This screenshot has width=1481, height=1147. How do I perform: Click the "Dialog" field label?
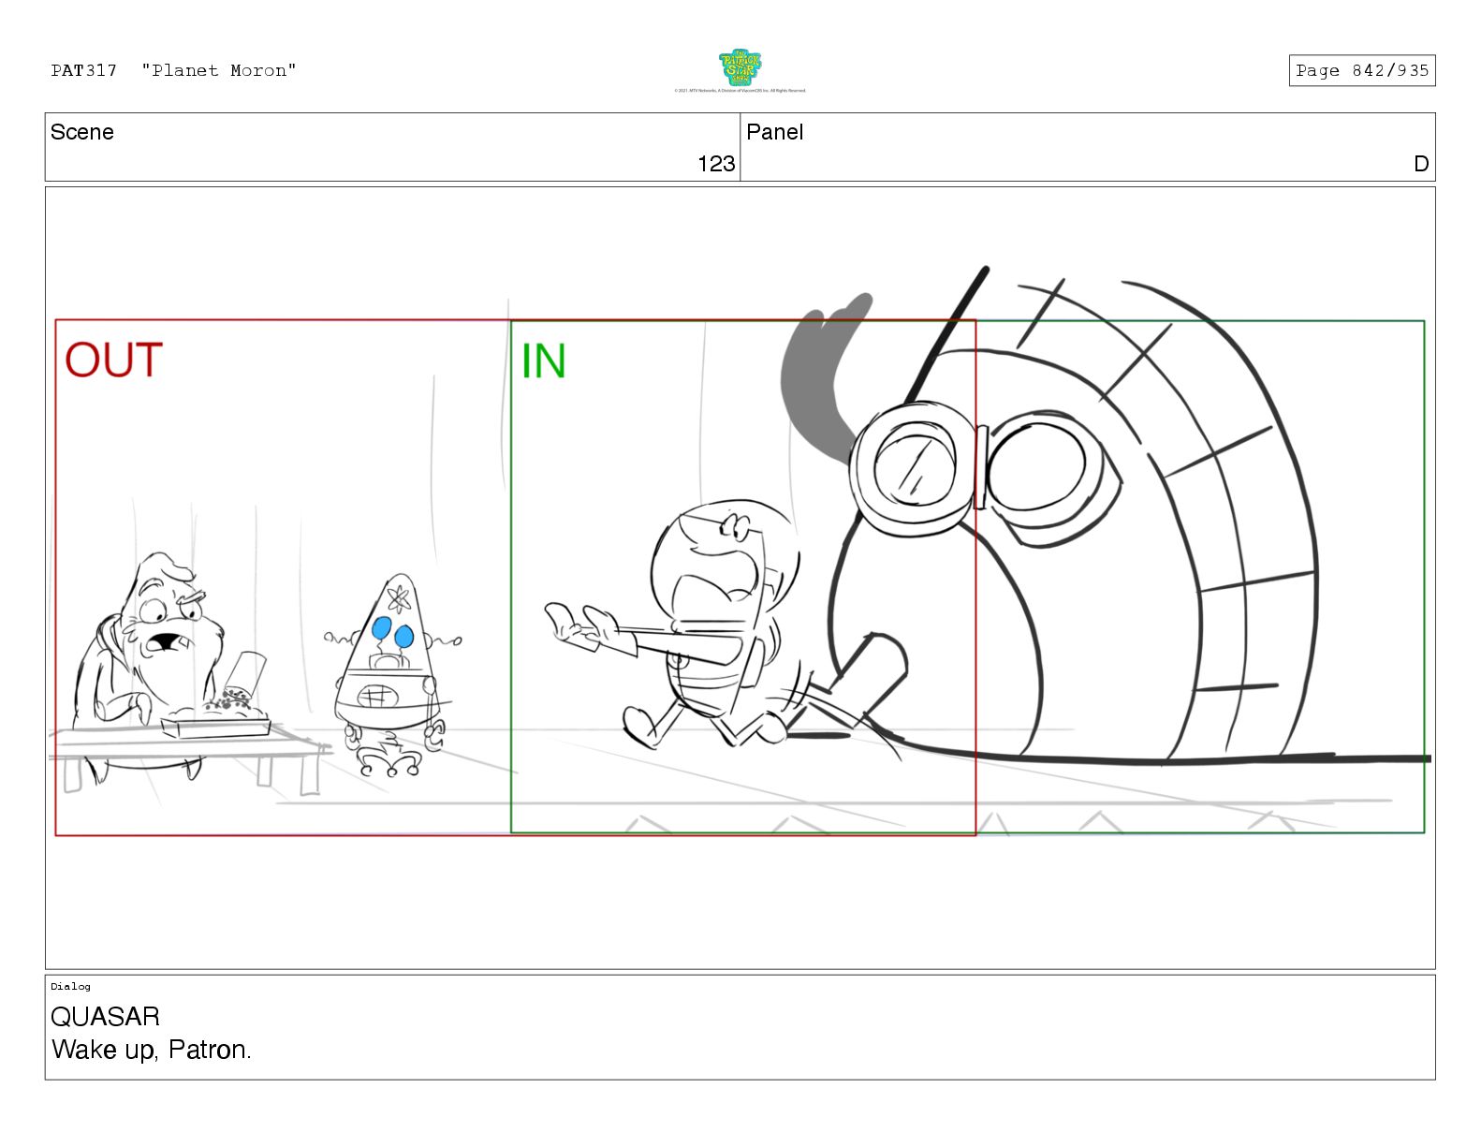(70, 986)
